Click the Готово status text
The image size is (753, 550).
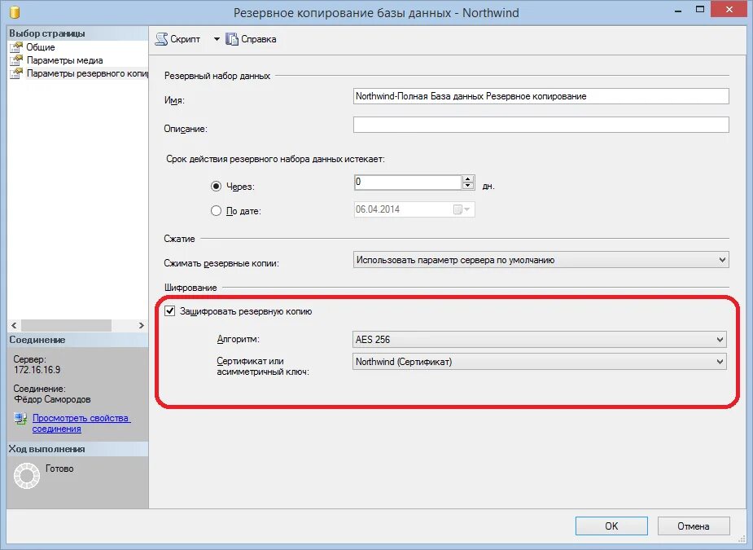[x=59, y=469]
